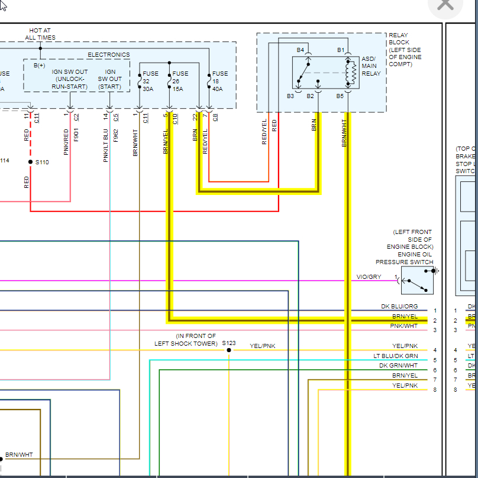Click the HOT AT ALL TIMES label
The height and width of the screenshot is (478, 478).
click(40, 34)
